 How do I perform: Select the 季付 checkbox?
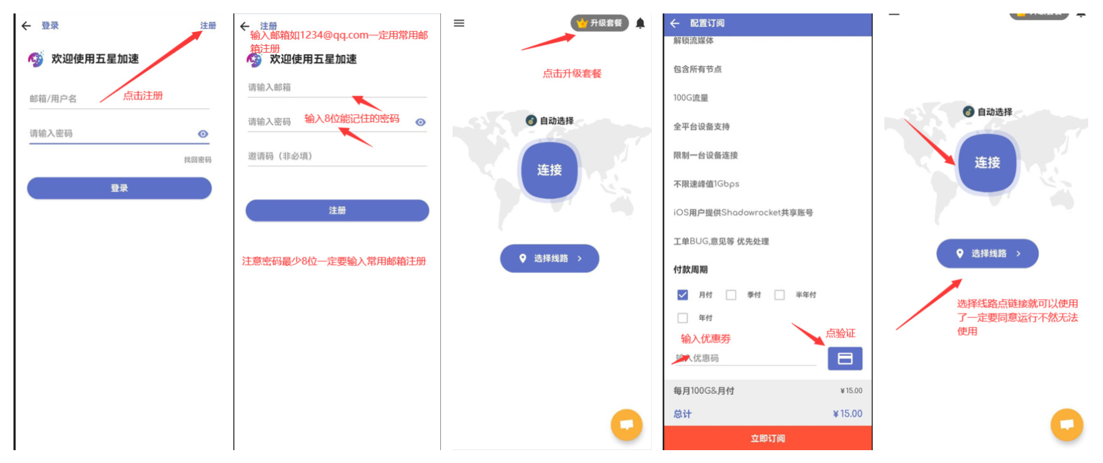(731, 295)
